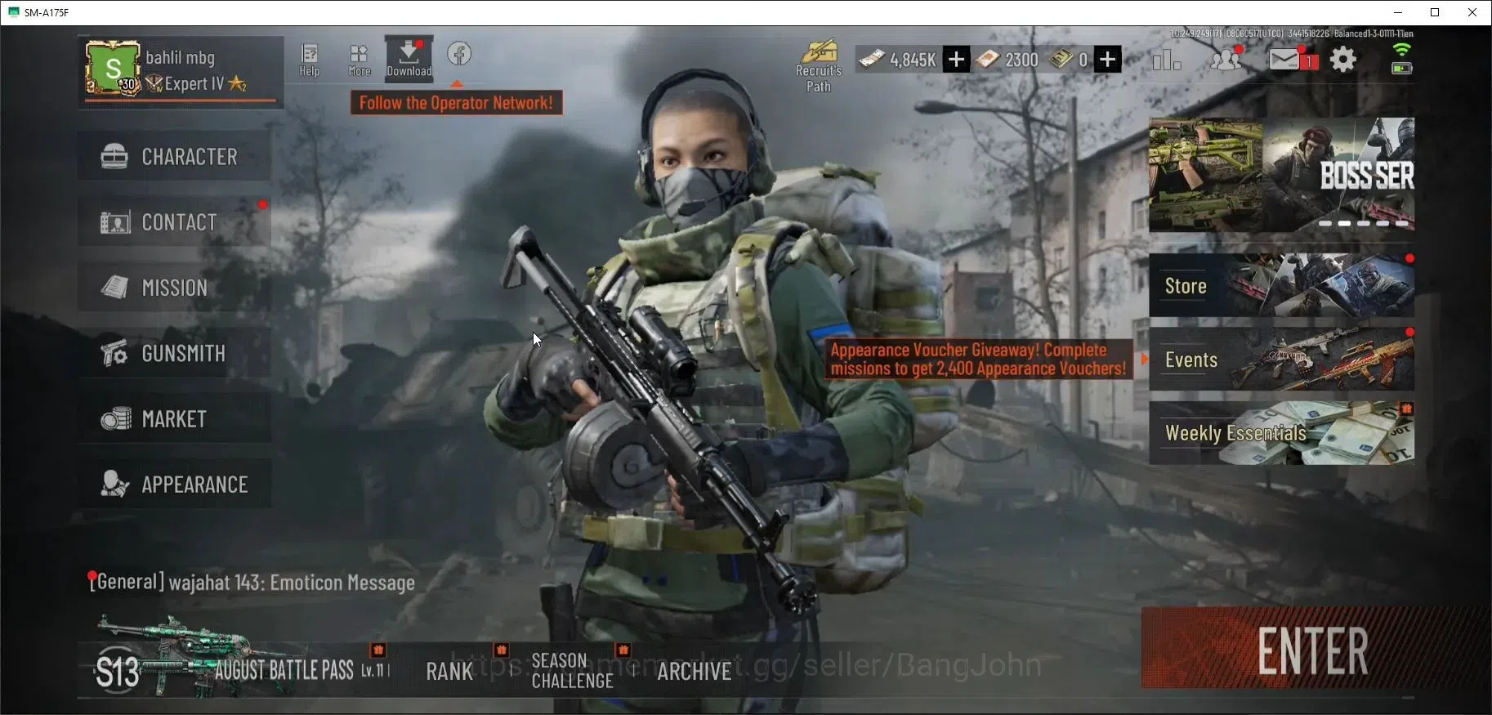1492x715 pixels.
Task: Open the APPEARANCE menu
Action: [174, 484]
